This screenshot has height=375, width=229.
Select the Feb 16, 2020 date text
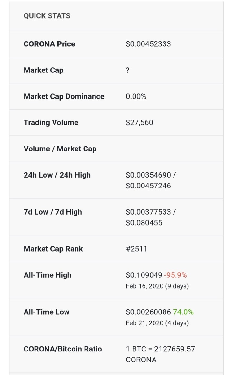tap(145, 286)
